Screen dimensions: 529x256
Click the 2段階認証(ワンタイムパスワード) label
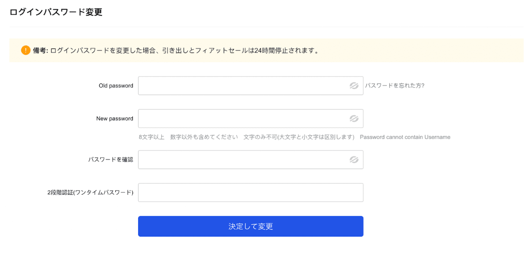(x=90, y=192)
